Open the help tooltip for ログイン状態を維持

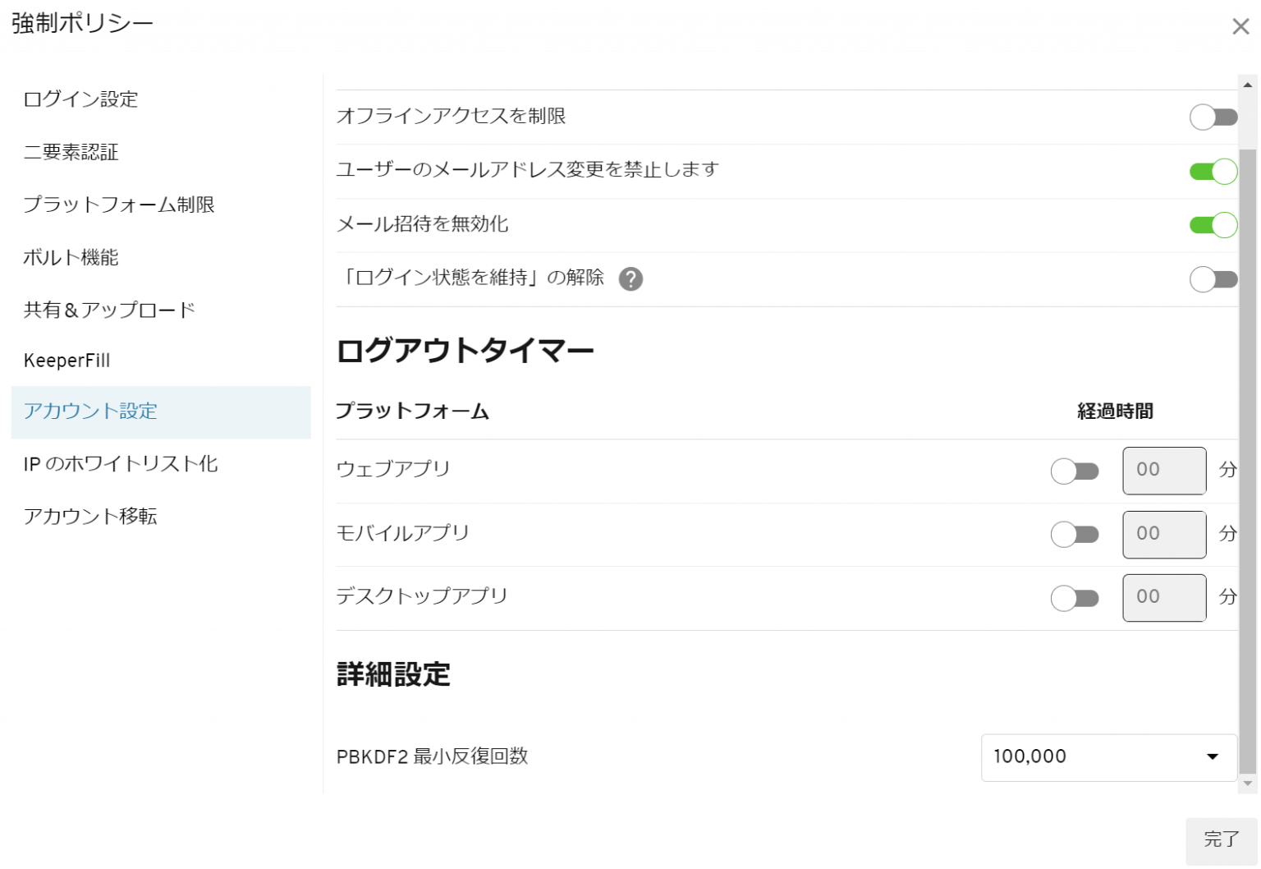pos(630,279)
